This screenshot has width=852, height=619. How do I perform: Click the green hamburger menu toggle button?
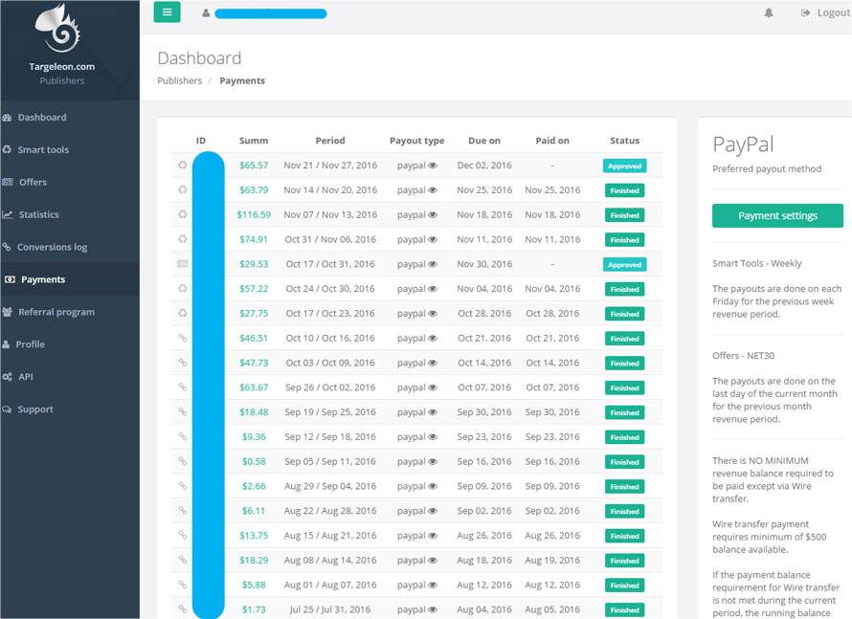pyautogui.click(x=167, y=12)
